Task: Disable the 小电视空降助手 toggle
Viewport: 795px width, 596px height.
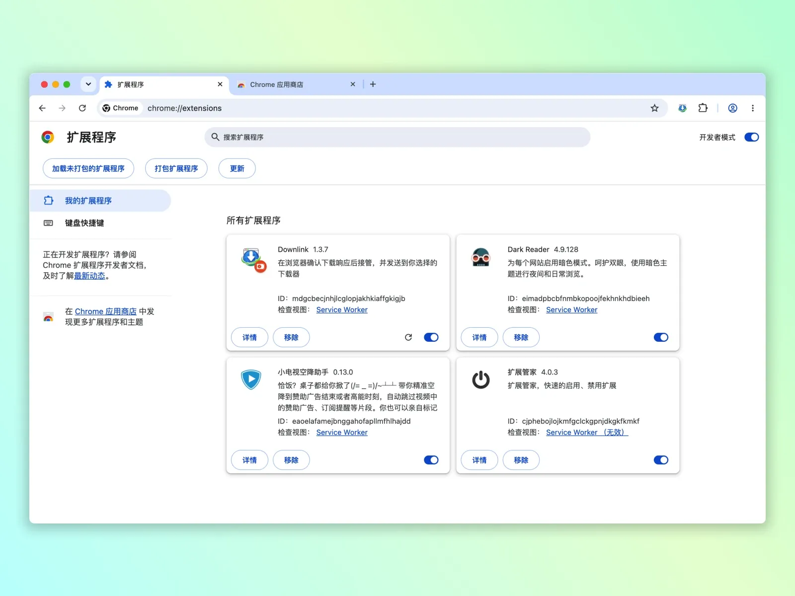Action: (431, 460)
